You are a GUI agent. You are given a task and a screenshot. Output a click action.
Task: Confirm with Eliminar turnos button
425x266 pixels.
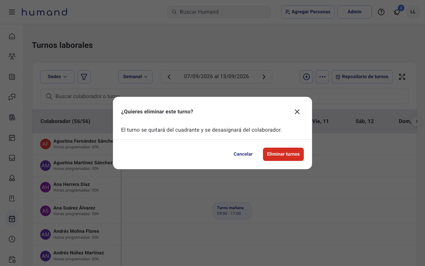(x=283, y=154)
